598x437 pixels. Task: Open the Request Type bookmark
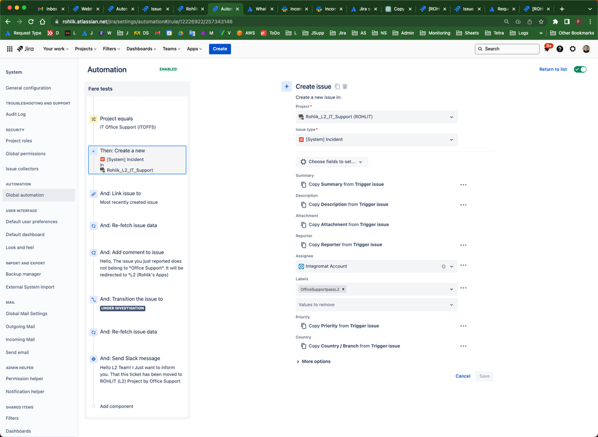pos(23,33)
